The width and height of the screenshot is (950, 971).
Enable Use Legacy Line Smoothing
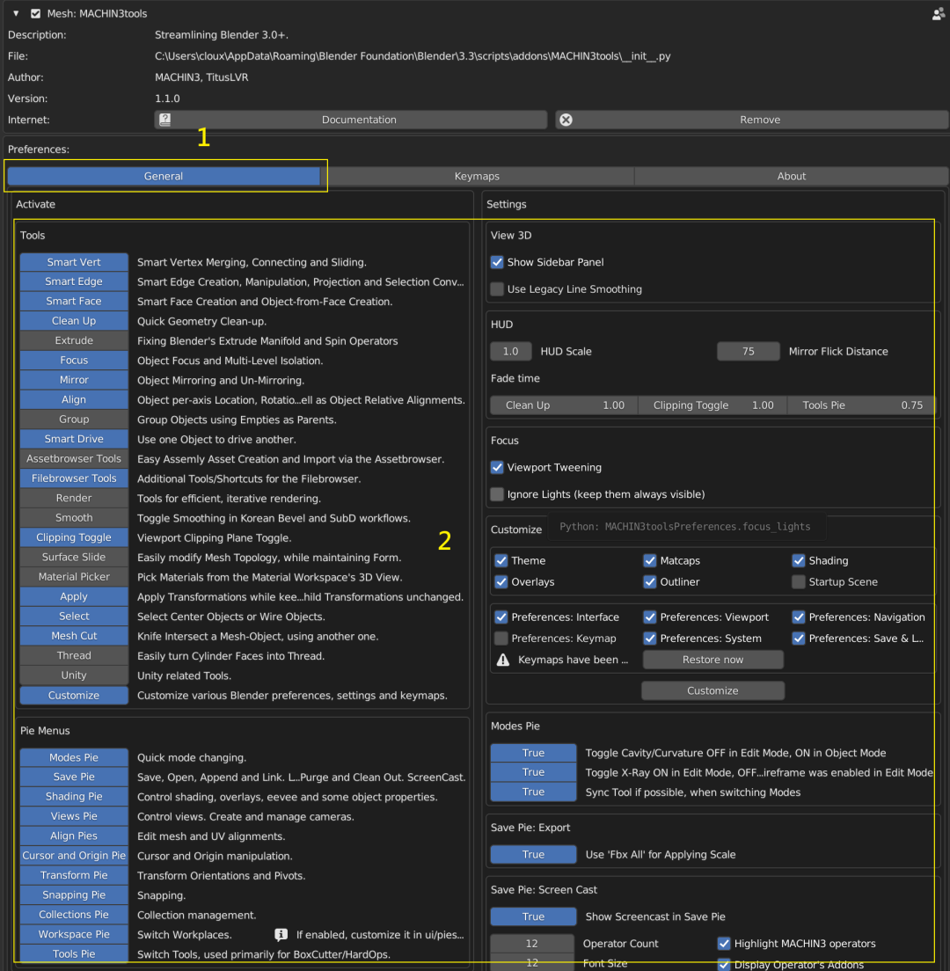(x=497, y=288)
